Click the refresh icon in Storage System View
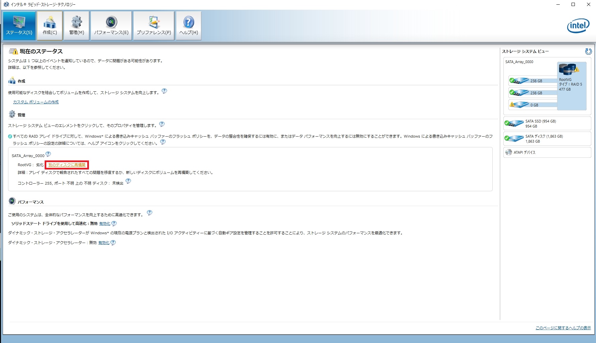This screenshot has height=343, width=596. (x=588, y=51)
